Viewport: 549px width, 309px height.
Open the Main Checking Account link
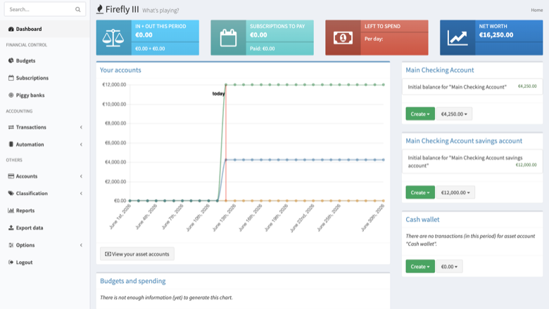(x=439, y=70)
